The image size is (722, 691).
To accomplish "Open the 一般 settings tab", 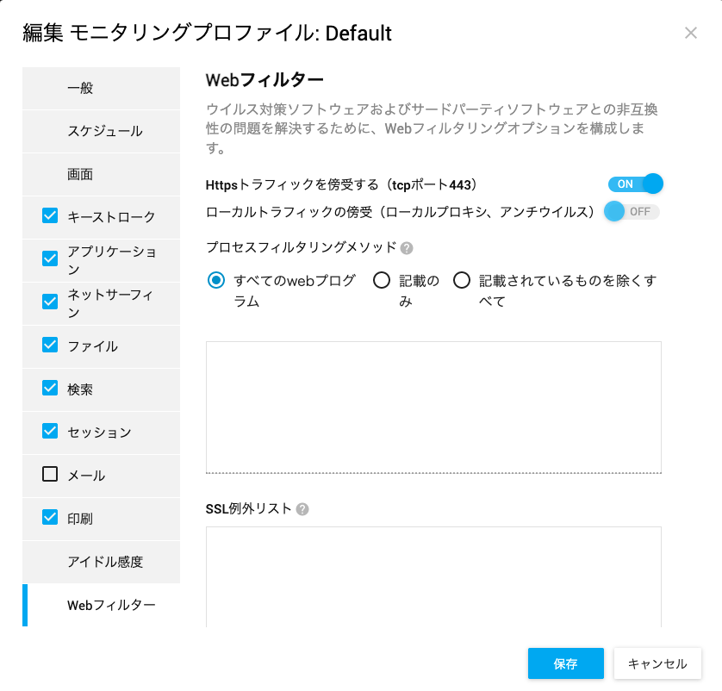I will point(101,89).
